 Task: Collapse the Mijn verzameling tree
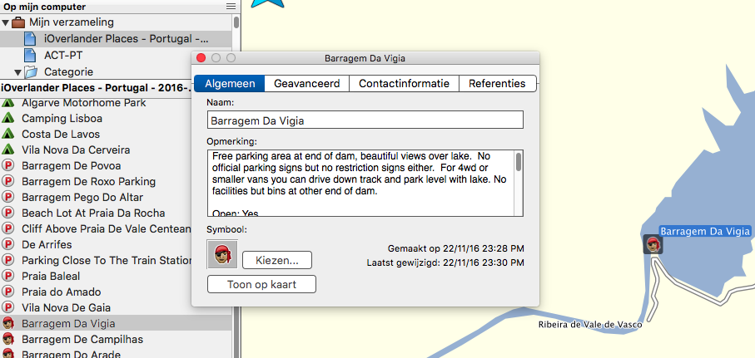(6, 22)
